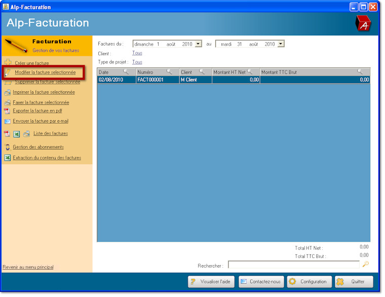
Task: Choose Gestion des abonnements from the sidebar
Action: coord(38,147)
